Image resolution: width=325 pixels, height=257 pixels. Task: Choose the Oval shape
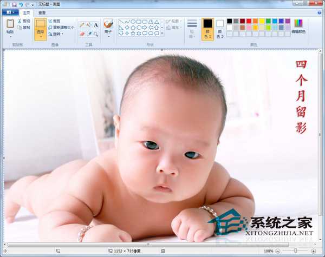click(x=133, y=22)
